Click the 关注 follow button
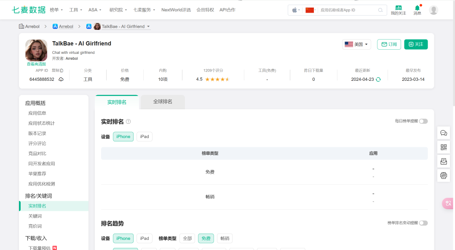455x250 pixels. [x=416, y=44]
